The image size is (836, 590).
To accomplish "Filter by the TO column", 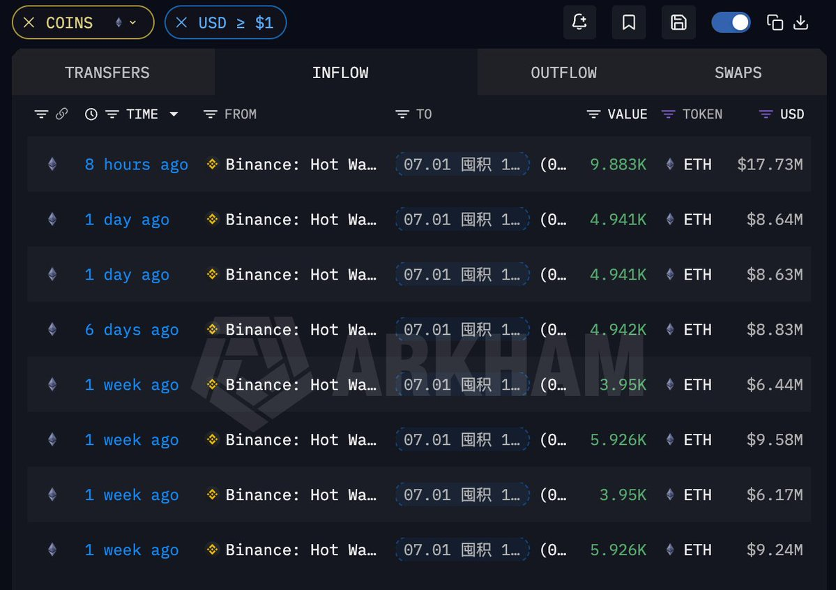I will click(x=402, y=114).
